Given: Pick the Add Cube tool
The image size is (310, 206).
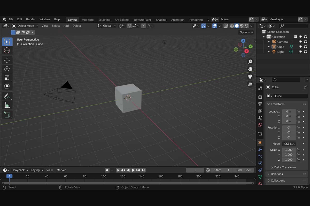Looking at the screenshot, I should point(7,114).
